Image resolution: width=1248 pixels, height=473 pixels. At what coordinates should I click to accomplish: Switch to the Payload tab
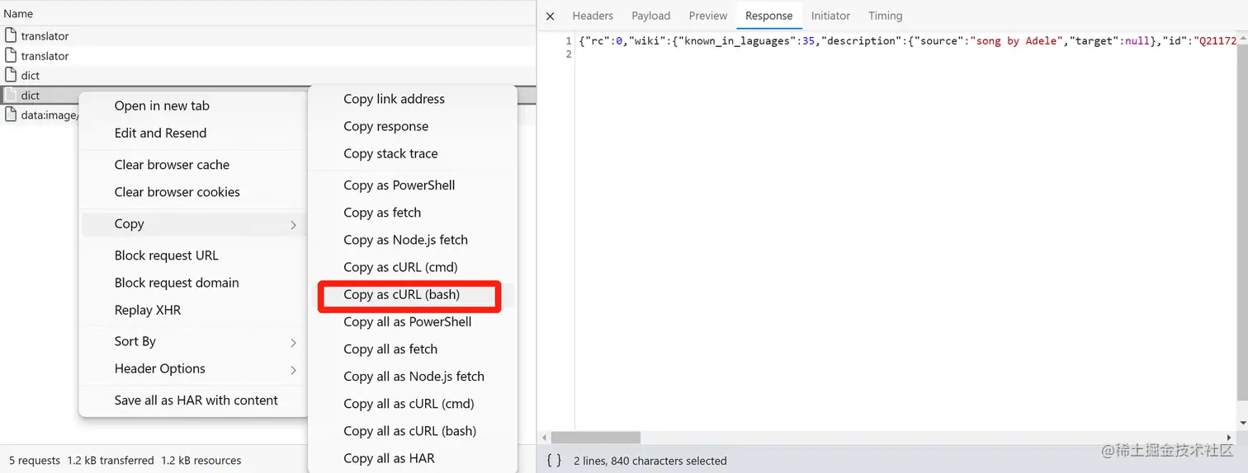[651, 16]
